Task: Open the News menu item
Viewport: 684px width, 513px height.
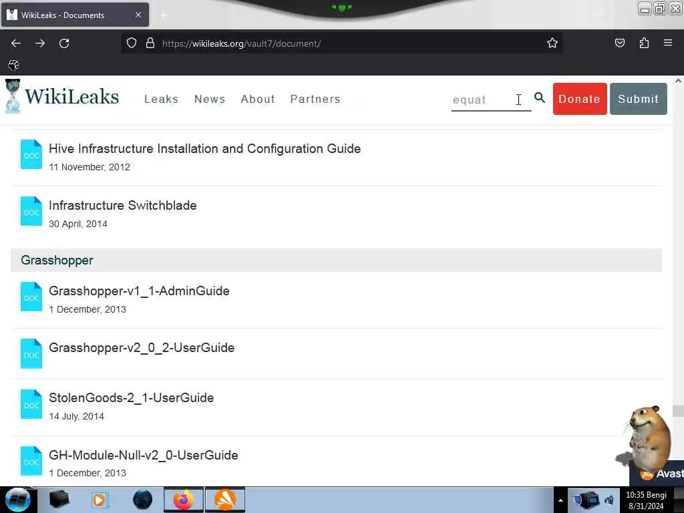Action: 209,99
